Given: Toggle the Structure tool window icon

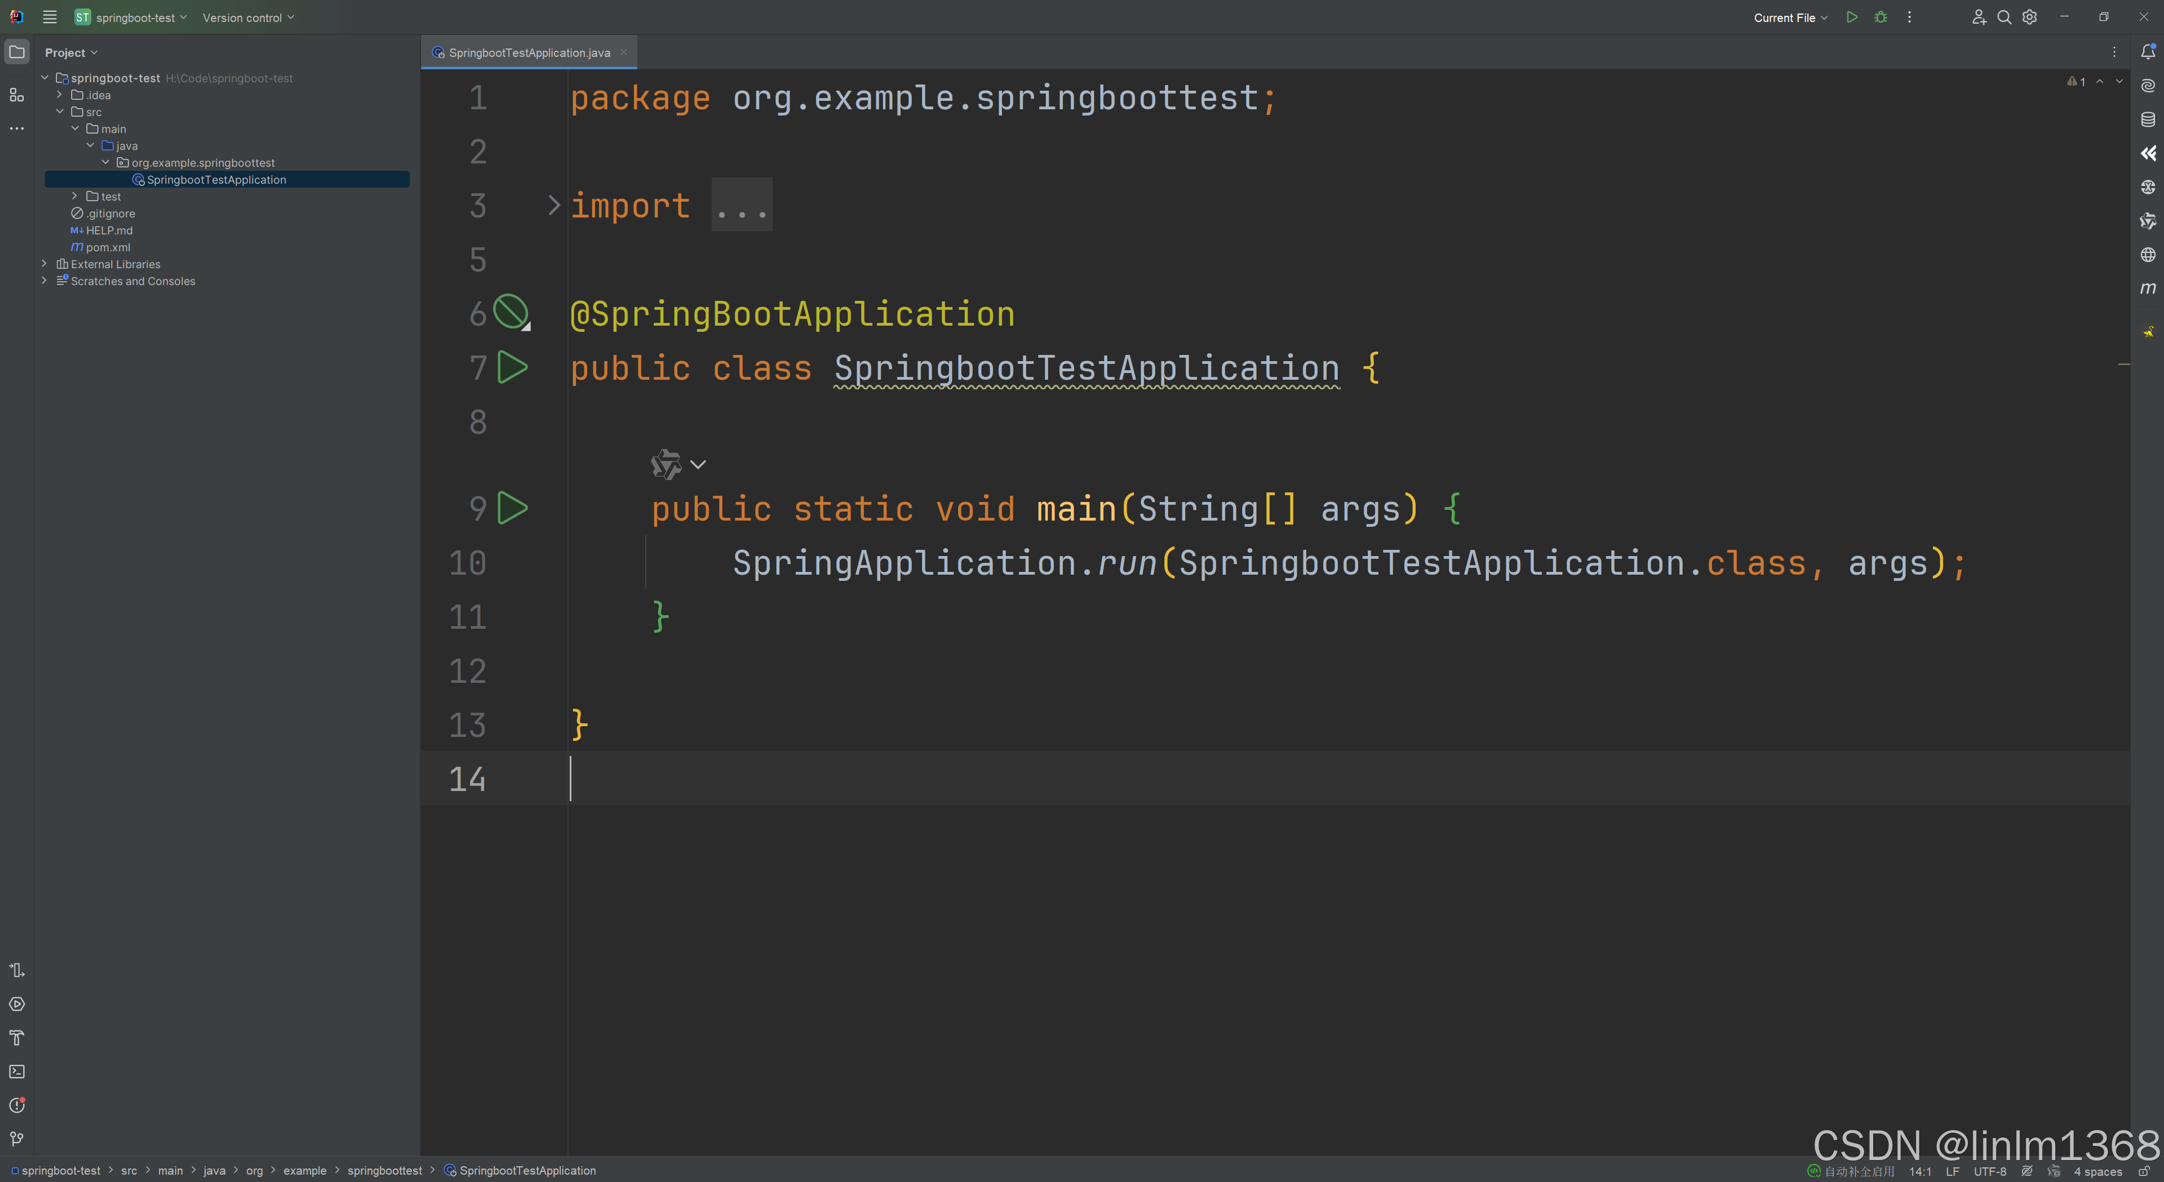Looking at the screenshot, I should point(17,95).
